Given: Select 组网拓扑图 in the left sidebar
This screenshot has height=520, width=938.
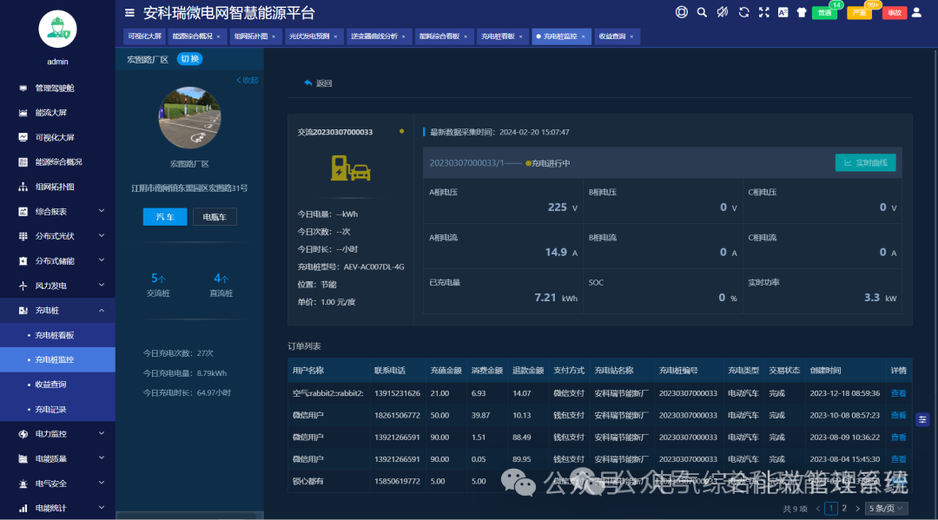Looking at the screenshot, I should pyautogui.click(x=56, y=187).
